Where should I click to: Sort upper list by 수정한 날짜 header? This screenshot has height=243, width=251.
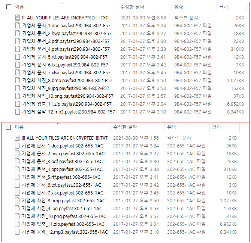(132, 7)
